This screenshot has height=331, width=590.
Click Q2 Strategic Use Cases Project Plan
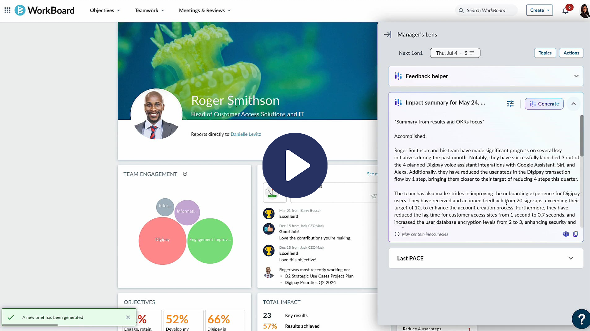point(319,276)
